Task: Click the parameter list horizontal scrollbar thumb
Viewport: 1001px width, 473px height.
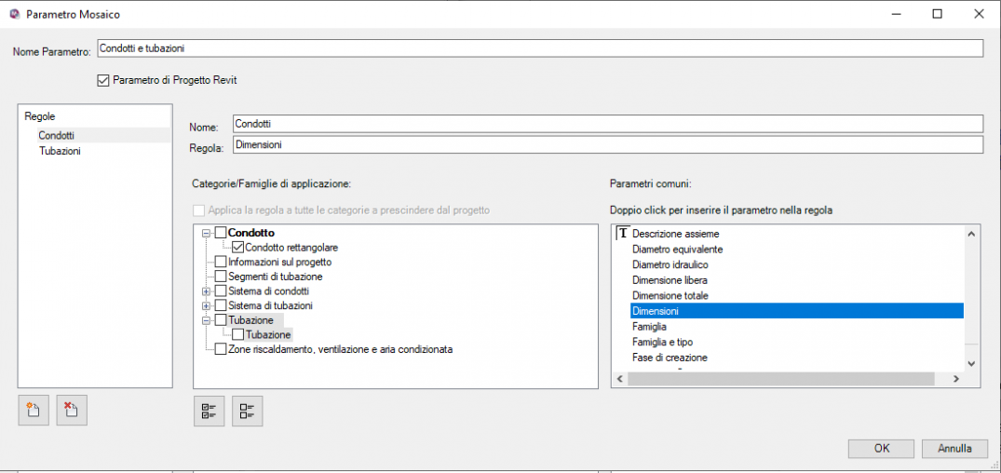Action: click(x=780, y=379)
